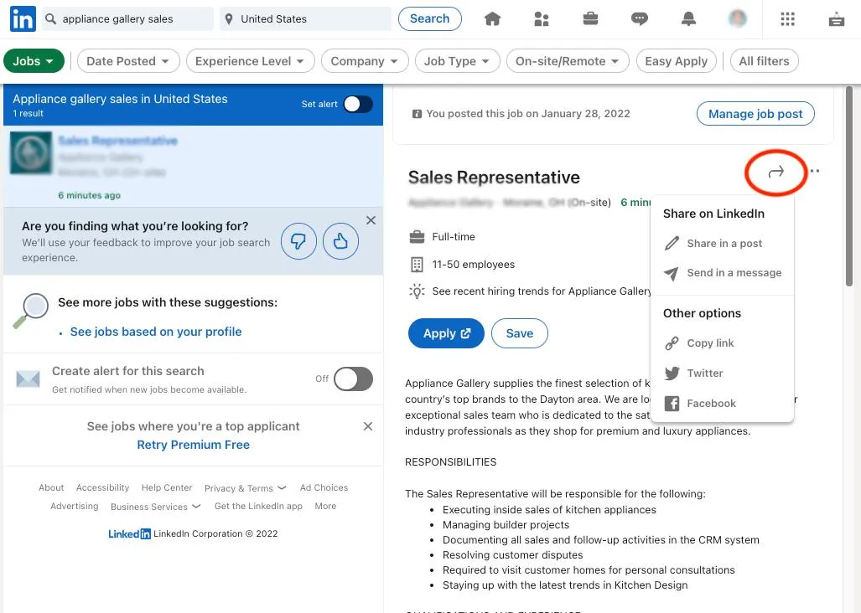Screen dimensions: 861x613
Task: Expand the Date Posted filter
Action: point(128,61)
